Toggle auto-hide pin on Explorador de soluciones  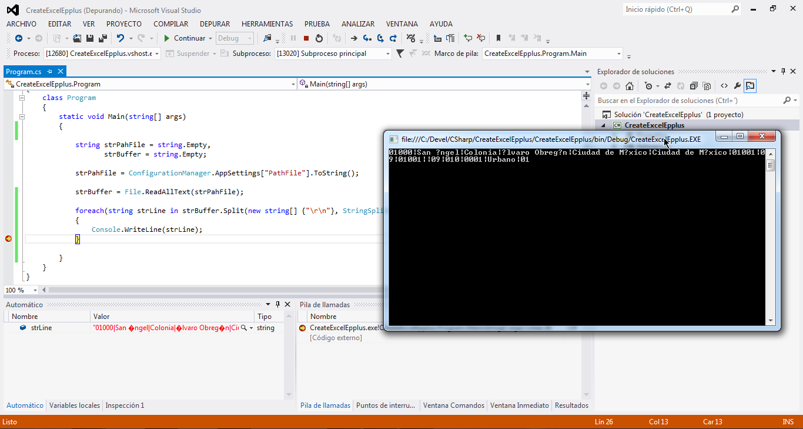[x=783, y=71]
